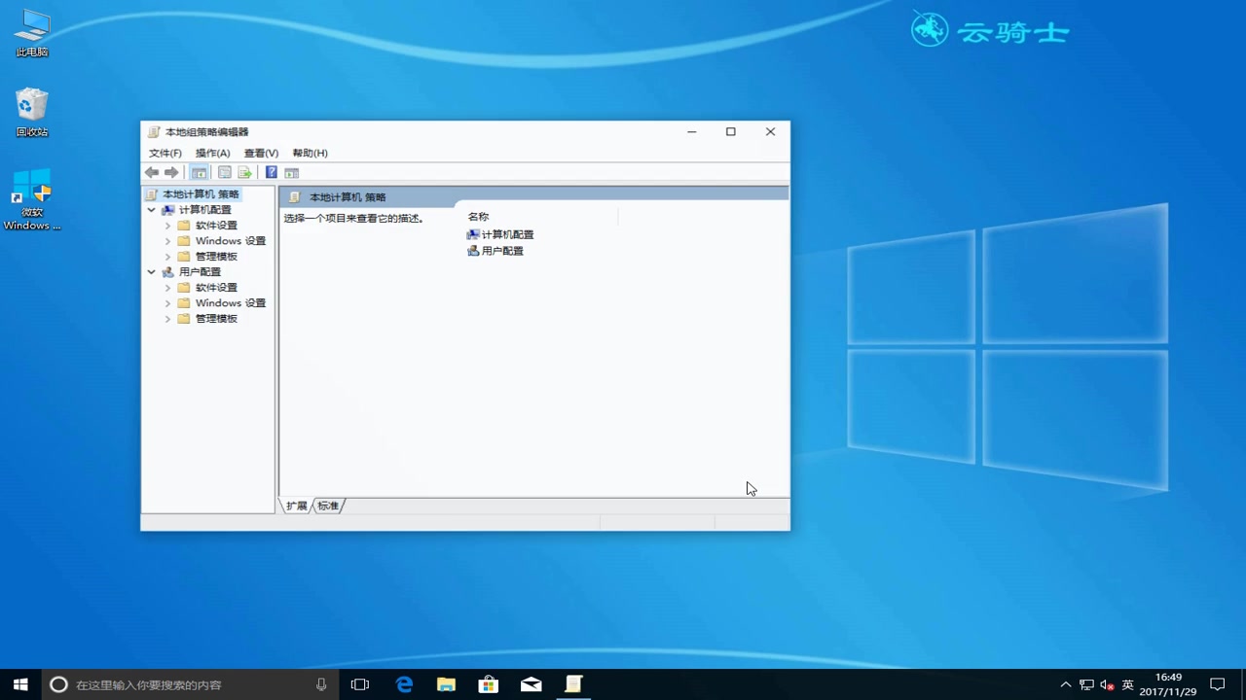Expand 软件设置 under 计算机配置

167,226
